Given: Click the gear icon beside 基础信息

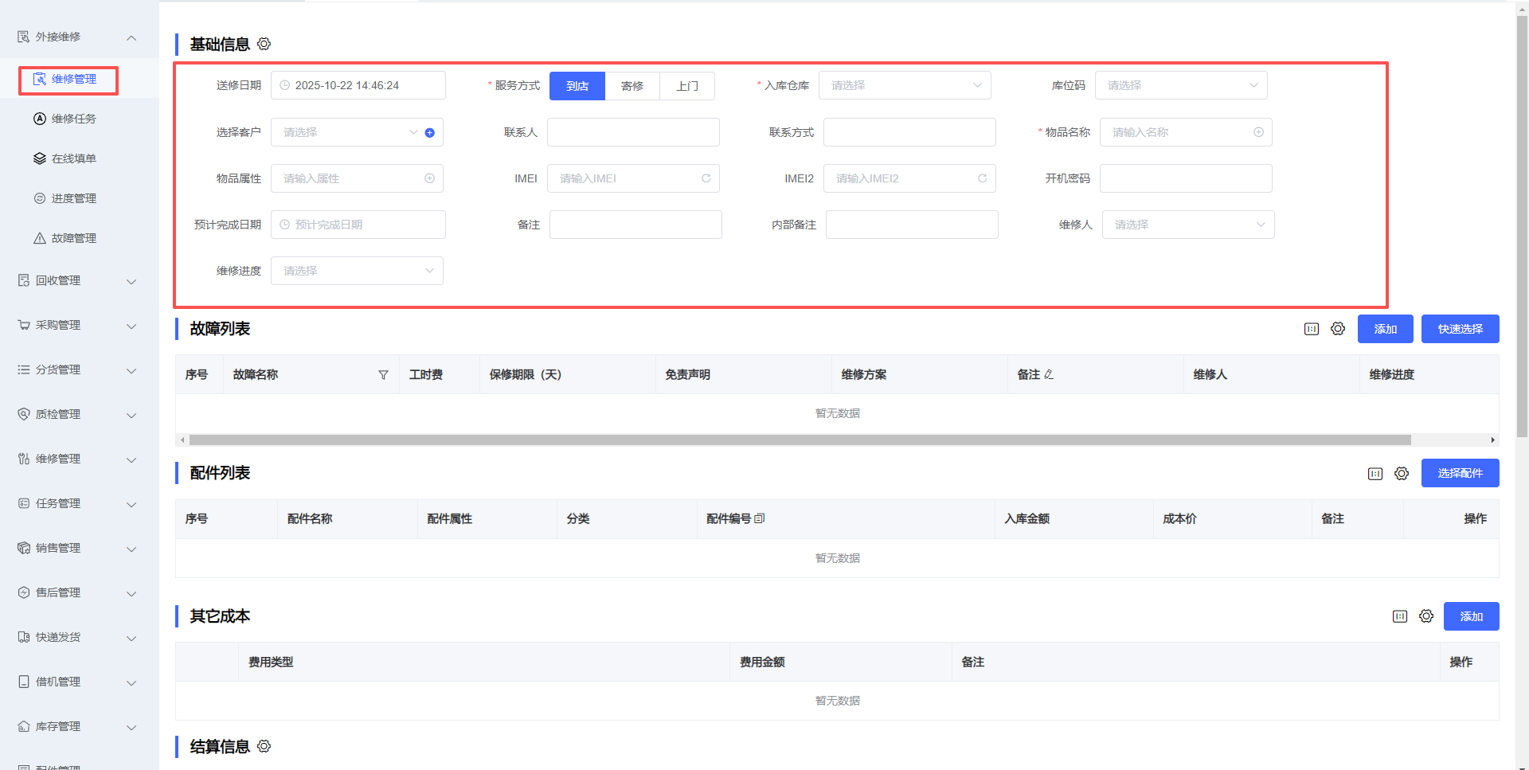Looking at the screenshot, I should 264,44.
